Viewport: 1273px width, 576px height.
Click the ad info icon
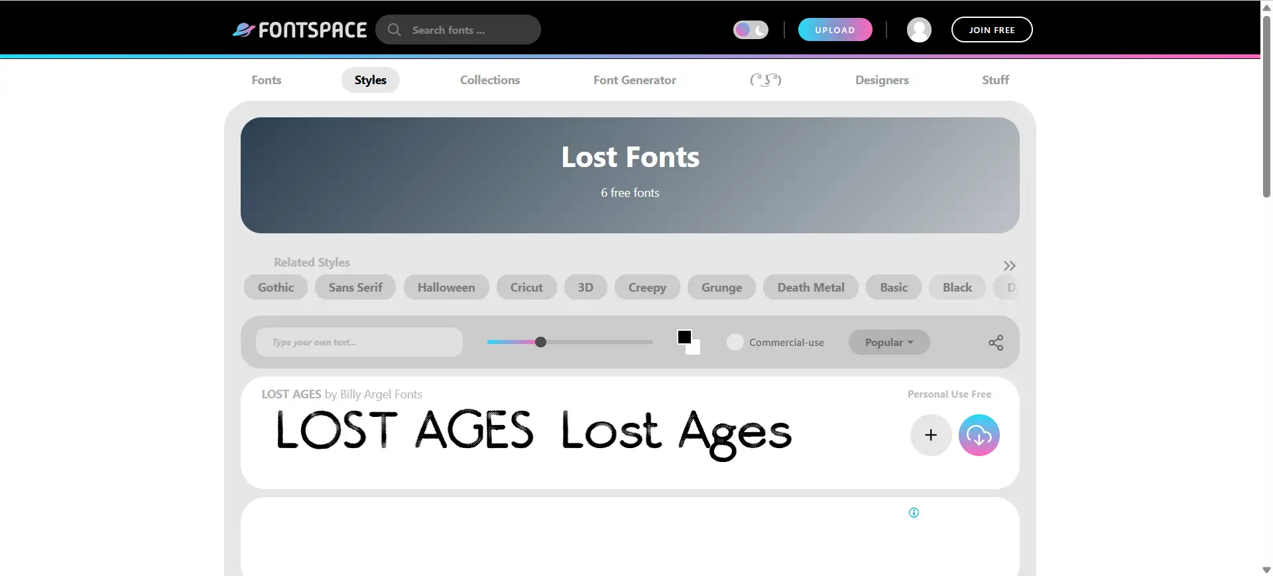click(914, 512)
